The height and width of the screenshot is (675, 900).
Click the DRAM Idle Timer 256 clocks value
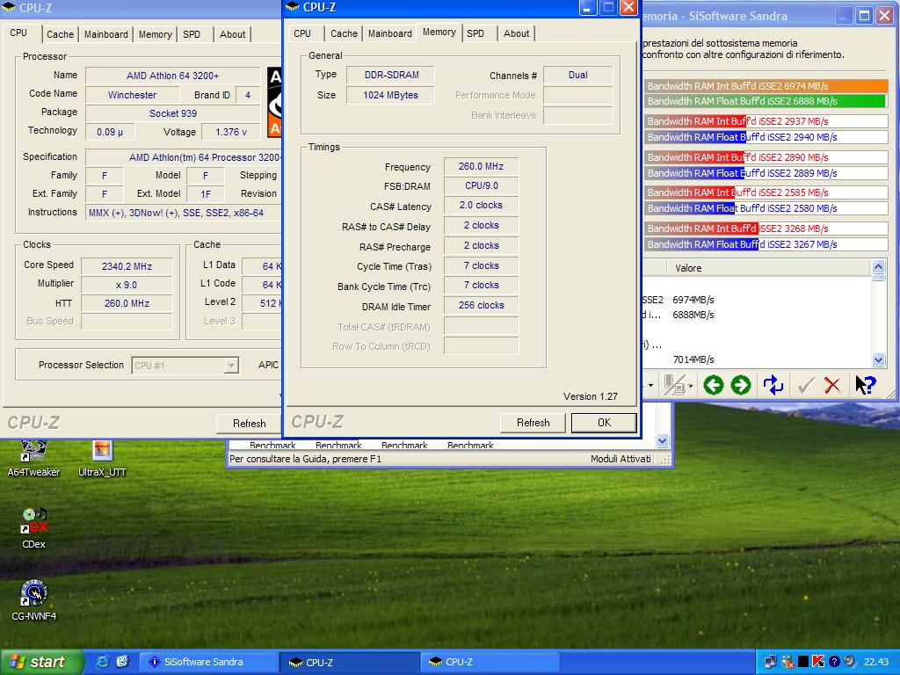pos(481,305)
